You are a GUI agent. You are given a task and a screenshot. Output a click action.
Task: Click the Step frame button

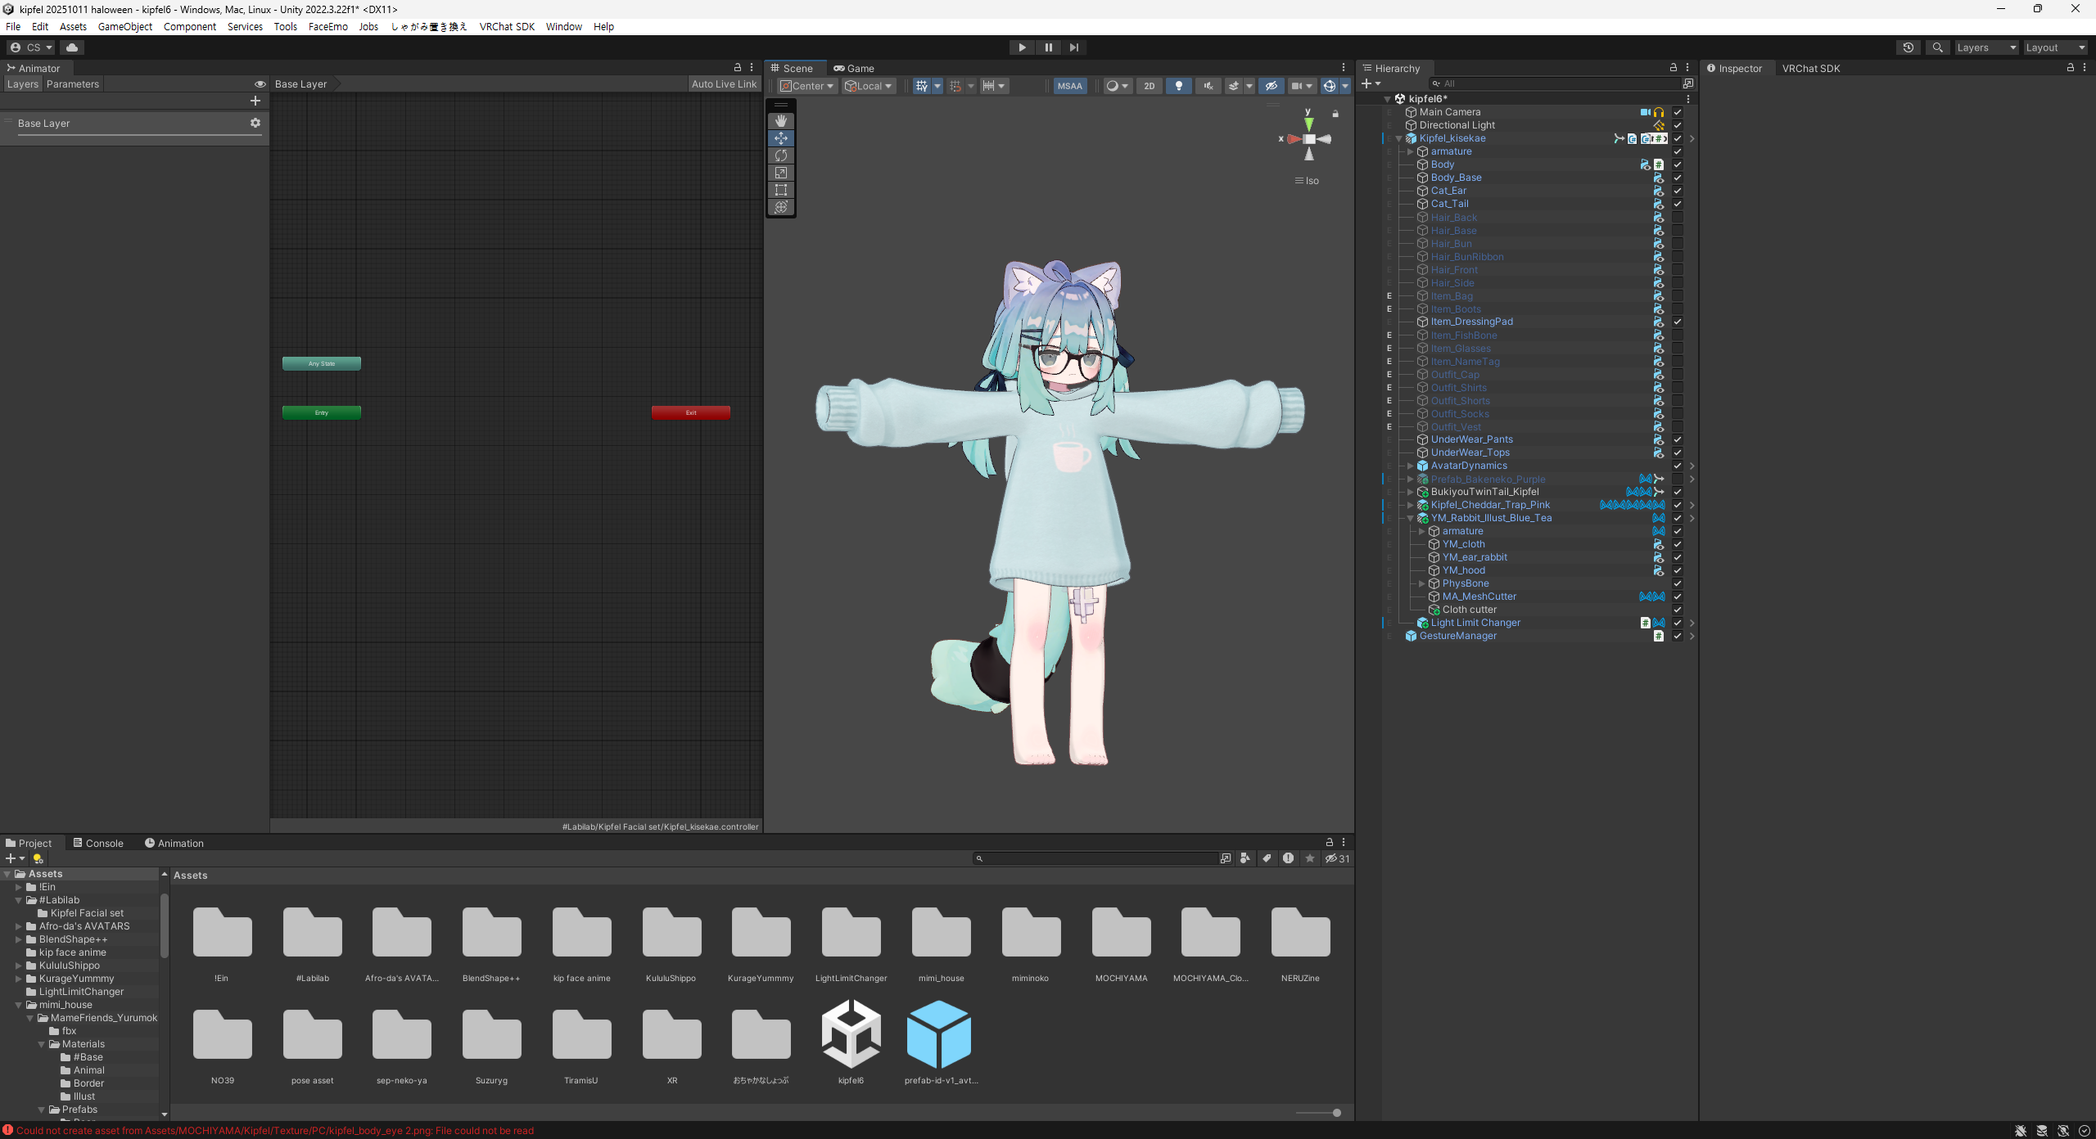(x=1073, y=47)
